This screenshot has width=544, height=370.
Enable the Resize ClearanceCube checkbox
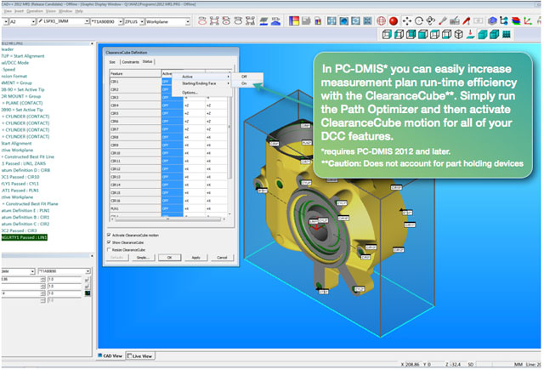pyautogui.click(x=110, y=248)
